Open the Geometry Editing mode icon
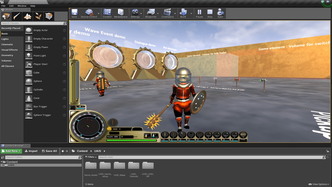Viewport: 332px width, 187px height. 49,16
